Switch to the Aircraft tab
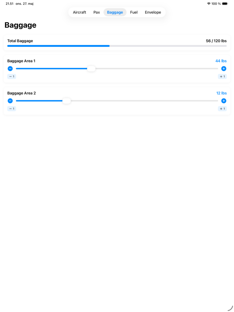 click(80, 12)
